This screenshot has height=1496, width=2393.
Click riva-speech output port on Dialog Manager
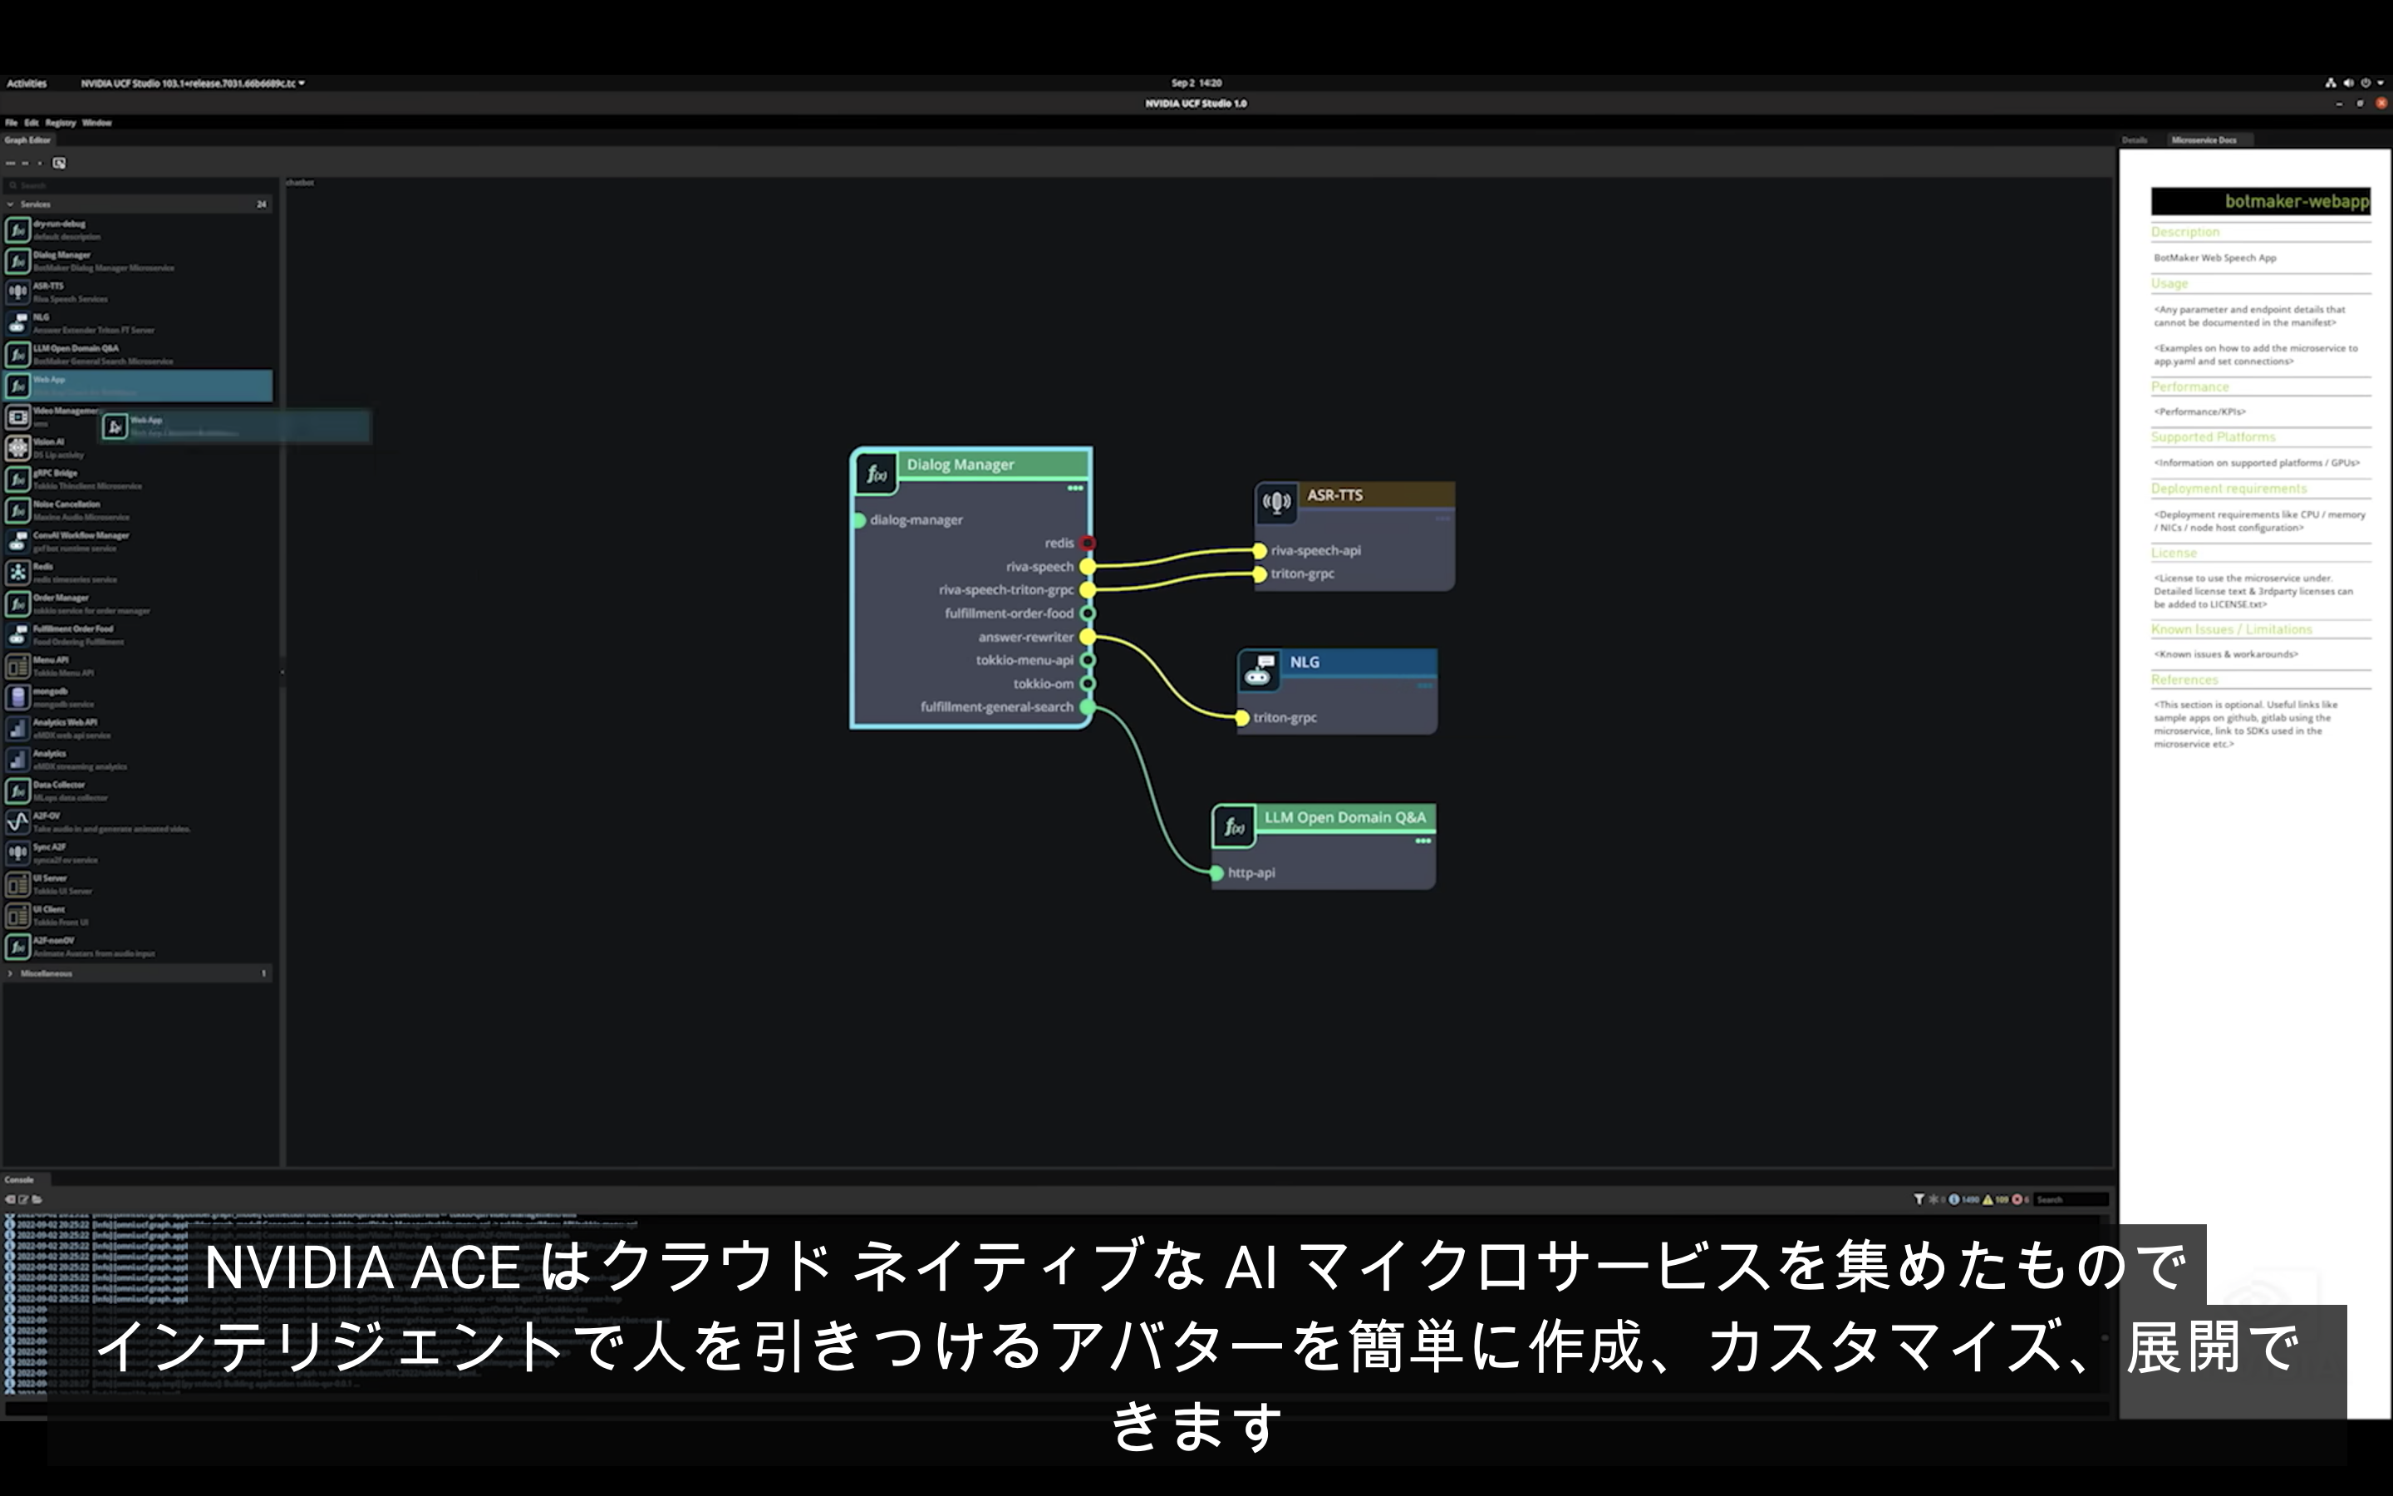pyautogui.click(x=1088, y=567)
